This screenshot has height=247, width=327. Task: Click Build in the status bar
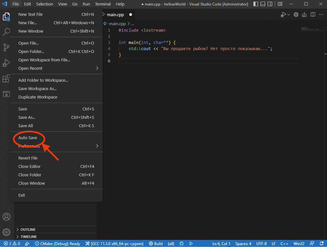(155, 243)
